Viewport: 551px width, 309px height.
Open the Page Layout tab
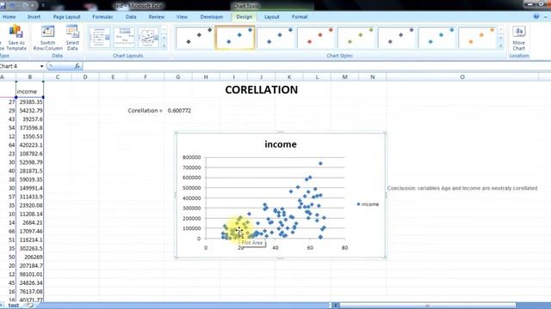coord(67,17)
